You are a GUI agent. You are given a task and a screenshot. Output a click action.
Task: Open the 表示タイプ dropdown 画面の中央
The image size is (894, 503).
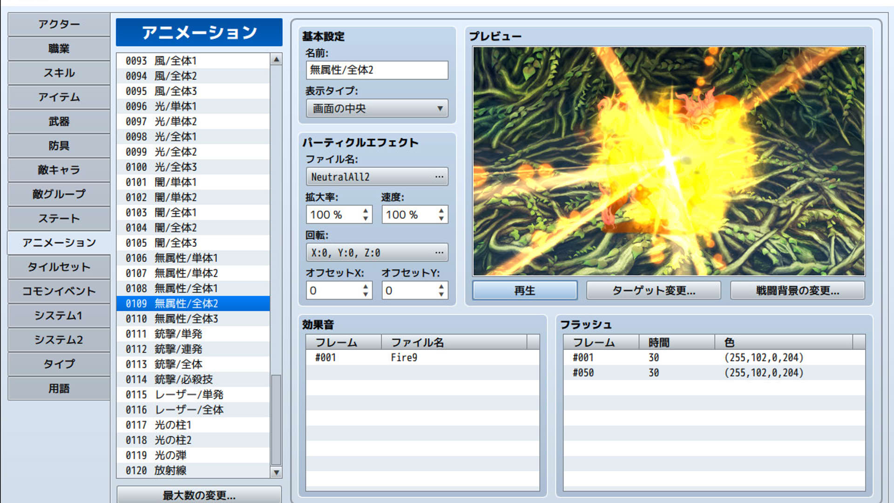pyautogui.click(x=377, y=109)
